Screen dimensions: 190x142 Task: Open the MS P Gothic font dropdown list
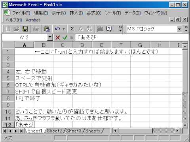pos(179,29)
